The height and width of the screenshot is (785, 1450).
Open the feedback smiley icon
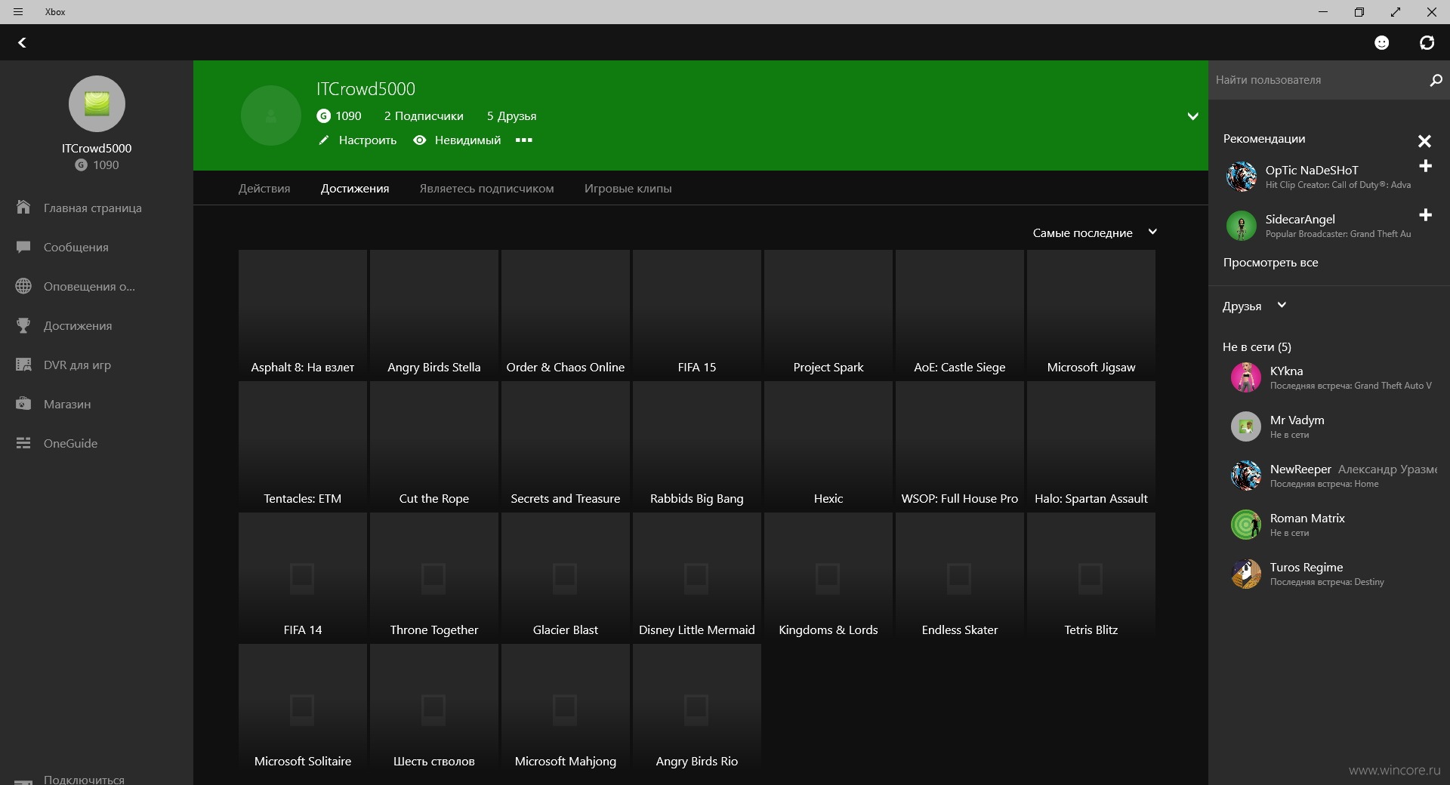coord(1381,42)
